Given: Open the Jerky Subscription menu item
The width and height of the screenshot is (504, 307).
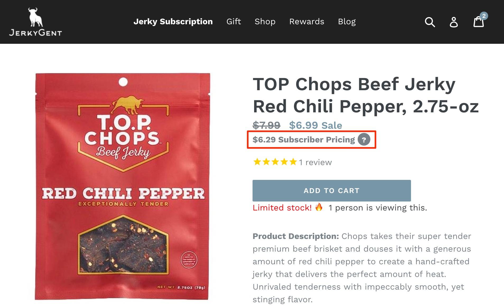Looking at the screenshot, I should pyautogui.click(x=173, y=22).
